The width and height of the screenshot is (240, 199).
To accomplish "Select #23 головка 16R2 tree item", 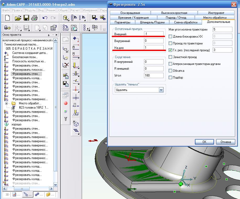I will pyautogui.click(x=34, y=108).
